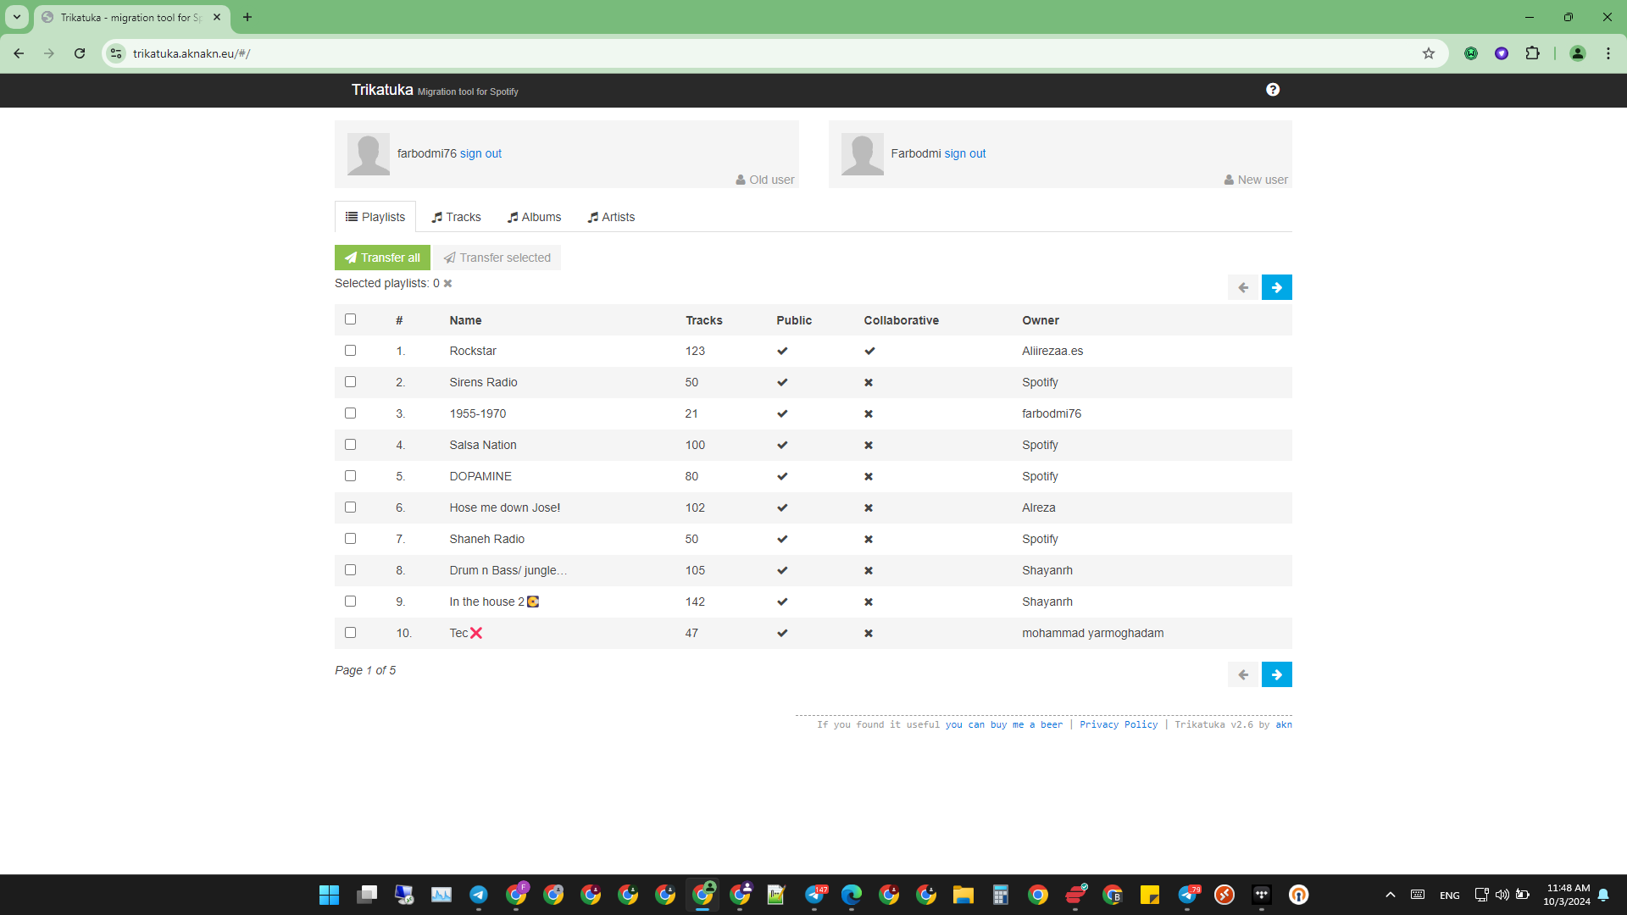Go to previous page using bottom arrow

tap(1243, 674)
